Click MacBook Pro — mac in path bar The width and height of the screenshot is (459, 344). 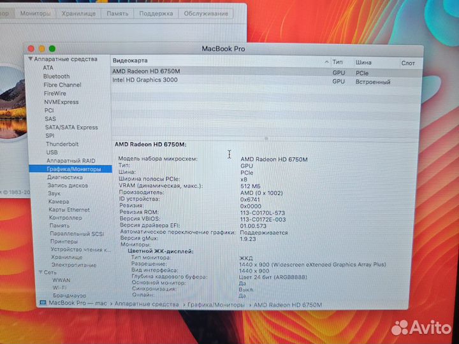pyautogui.click(x=78, y=303)
